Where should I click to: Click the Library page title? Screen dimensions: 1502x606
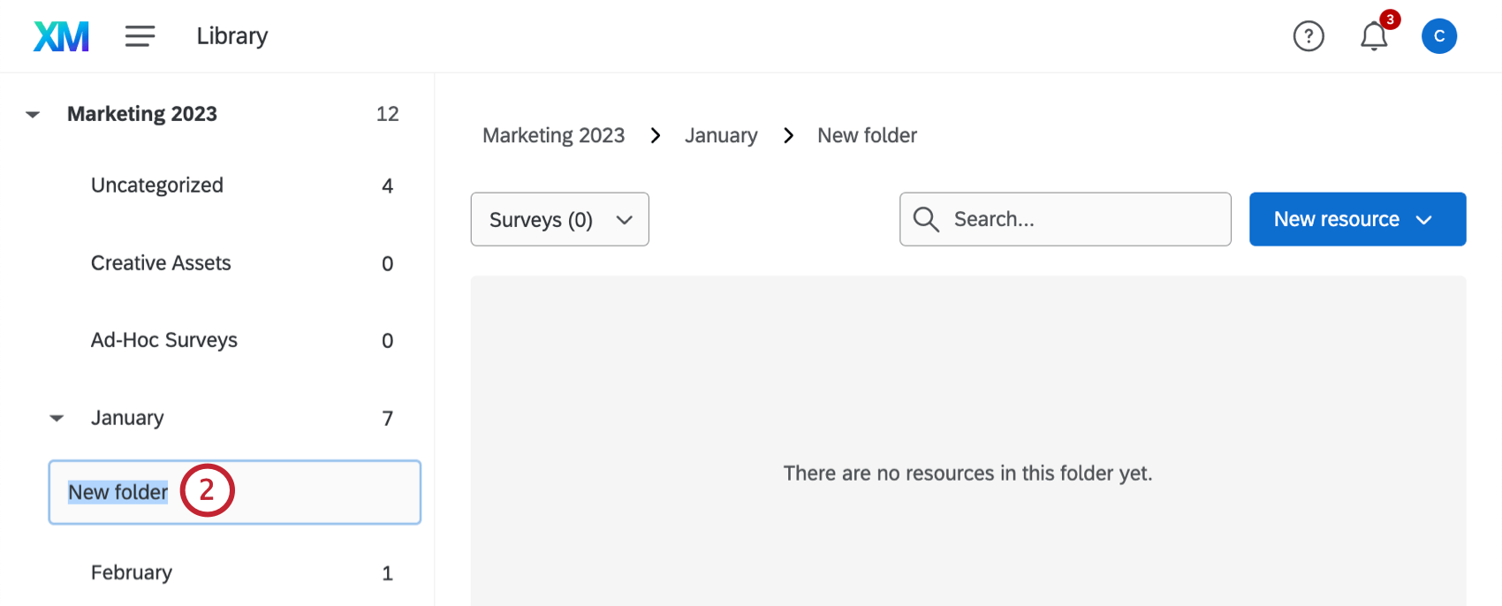(231, 36)
